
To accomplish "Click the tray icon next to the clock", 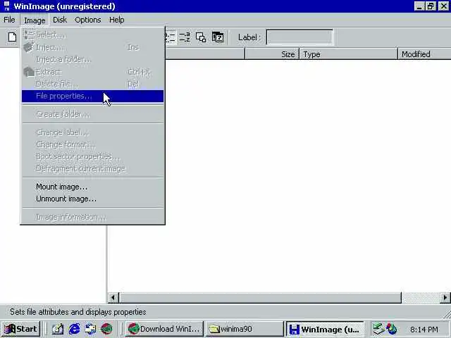I will click(392, 329).
